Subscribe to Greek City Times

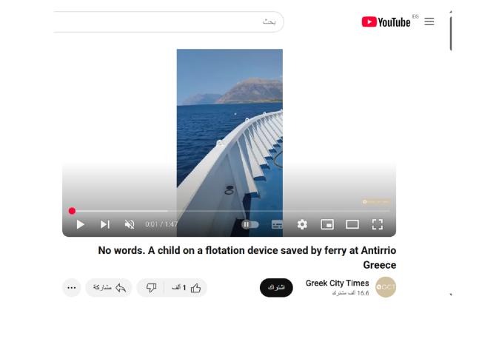coord(276,288)
